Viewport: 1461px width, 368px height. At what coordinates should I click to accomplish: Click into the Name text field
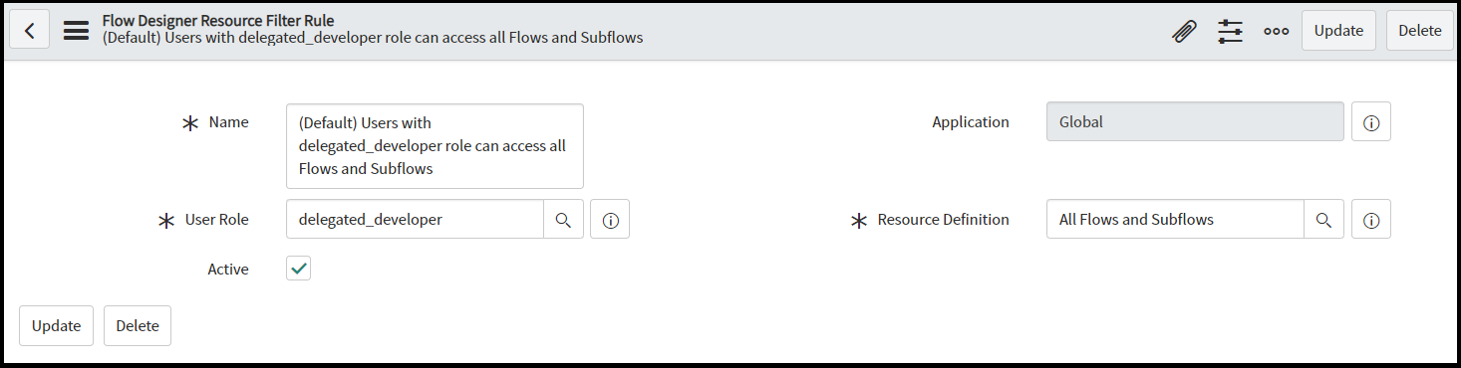435,146
